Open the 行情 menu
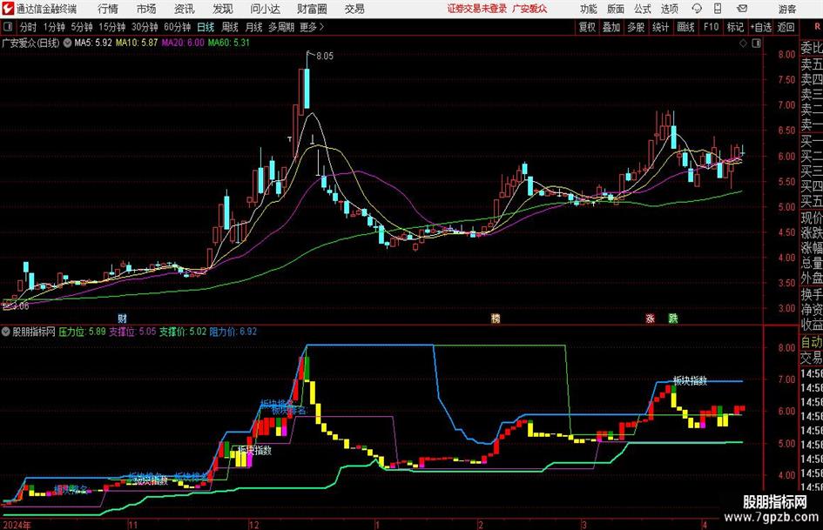 (108, 9)
